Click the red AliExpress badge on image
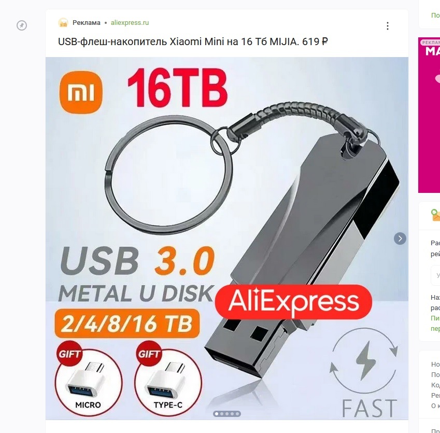The image size is (440, 433). [293, 302]
